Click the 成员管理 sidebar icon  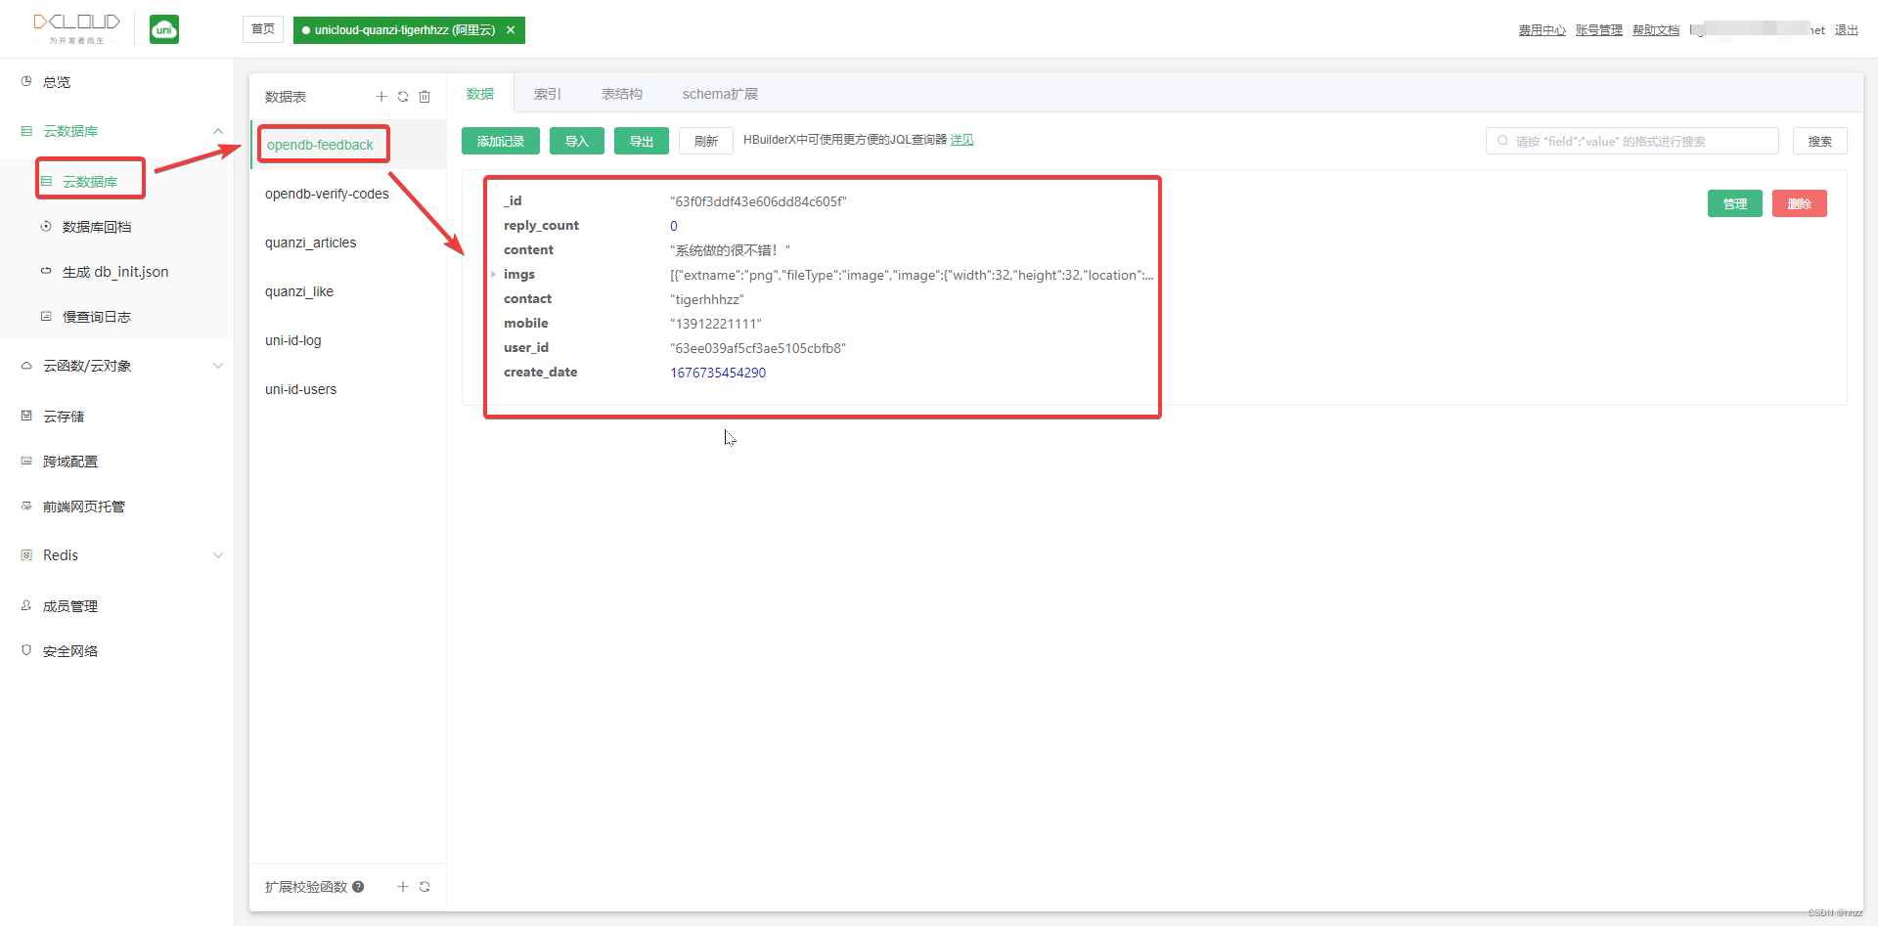pyautogui.click(x=26, y=605)
